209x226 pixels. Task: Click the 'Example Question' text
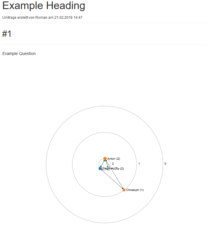(19, 54)
